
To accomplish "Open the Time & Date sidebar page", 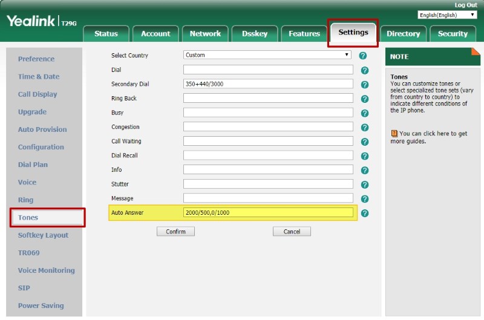I will point(39,77).
